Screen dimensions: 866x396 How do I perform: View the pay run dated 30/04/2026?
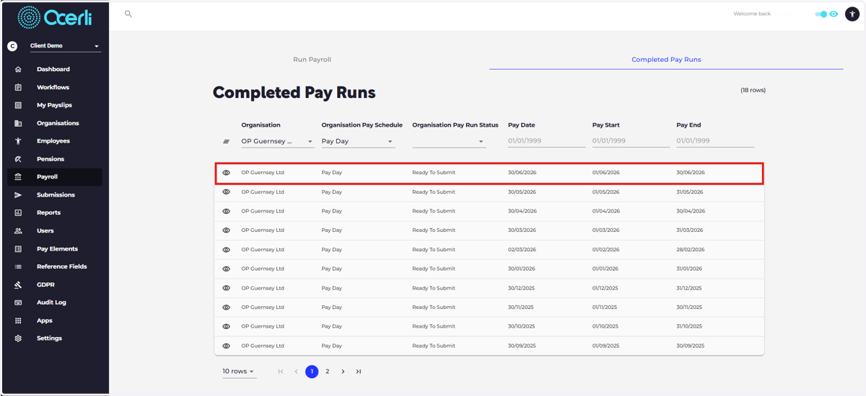(x=226, y=211)
